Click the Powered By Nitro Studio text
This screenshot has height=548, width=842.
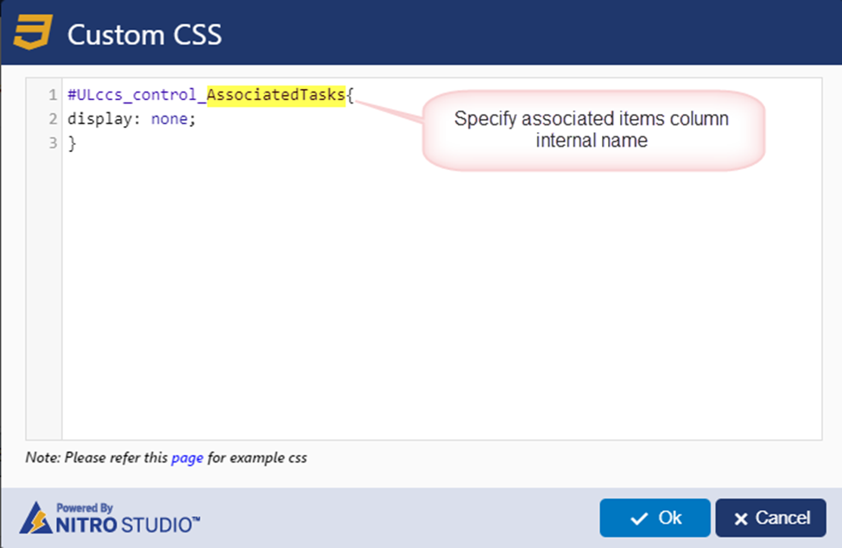click(x=128, y=518)
